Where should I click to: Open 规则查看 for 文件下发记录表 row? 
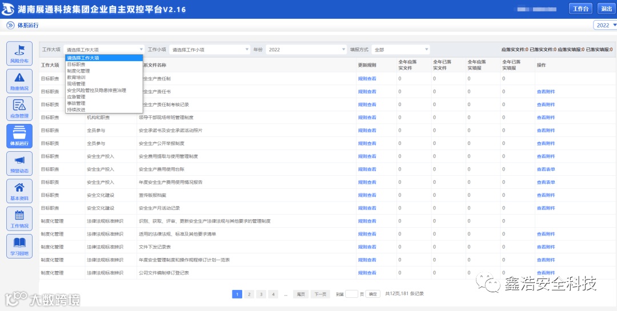[367, 247]
